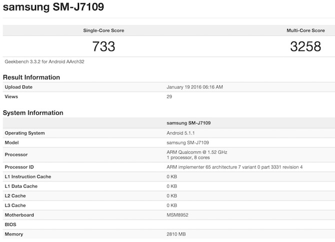Select the January 19 2016 upload date value
The width and height of the screenshot is (335, 242).
[x=194, y=87]
